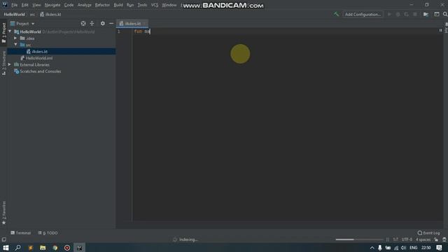This screenshot has width=448, height=252.
Task: Click src breadcrumb in navigation bar
Action: point(32,14)
